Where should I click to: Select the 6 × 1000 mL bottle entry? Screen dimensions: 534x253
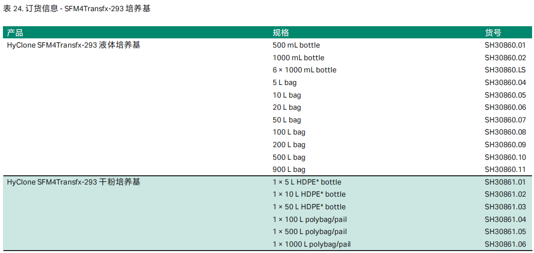pos(304,70)
